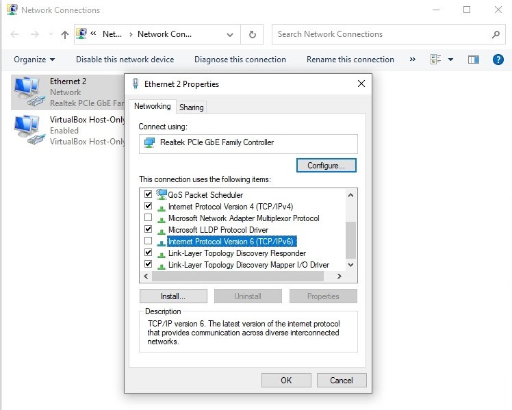Click the QoS Packet Scheduler icon
Image resolution: width=512 pixels, height=410 pixels.
[162, 194]
